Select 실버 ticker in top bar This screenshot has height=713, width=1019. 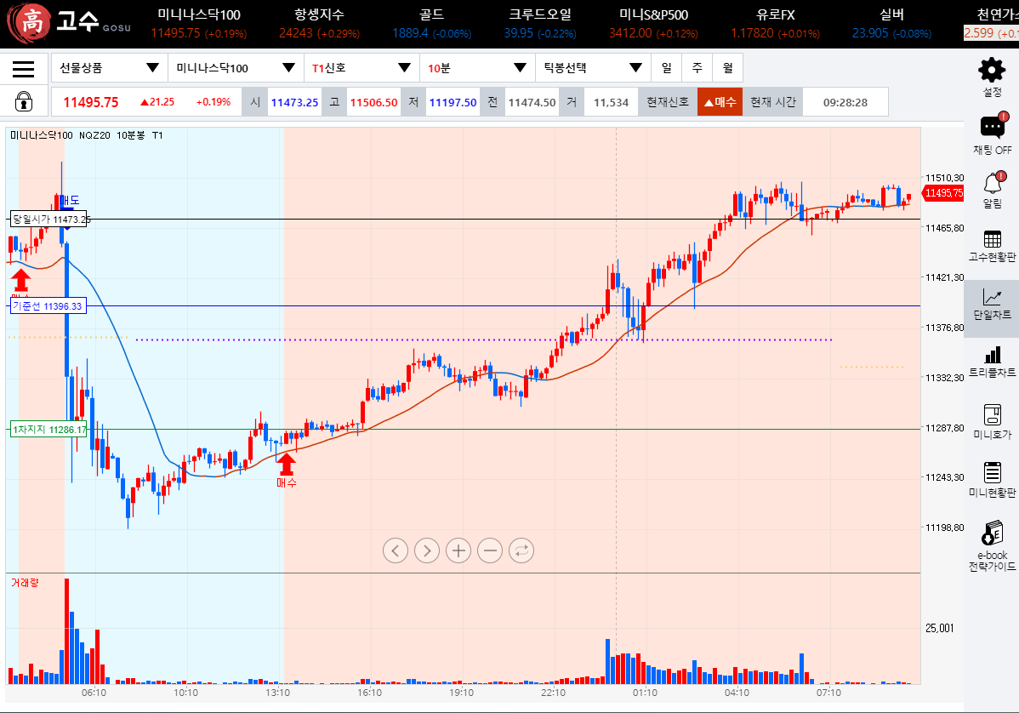click(891, 24)
